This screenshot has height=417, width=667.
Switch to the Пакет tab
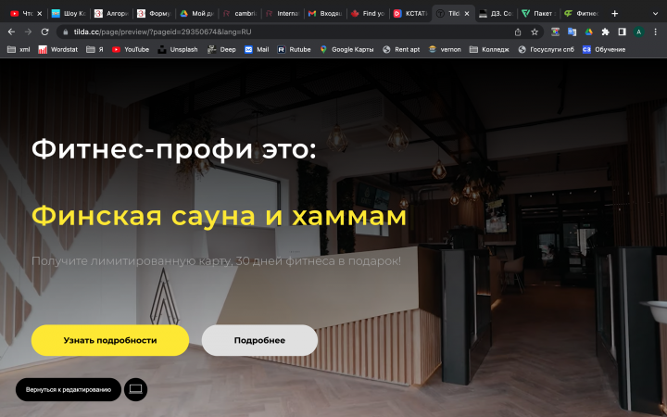coord(538,14)
